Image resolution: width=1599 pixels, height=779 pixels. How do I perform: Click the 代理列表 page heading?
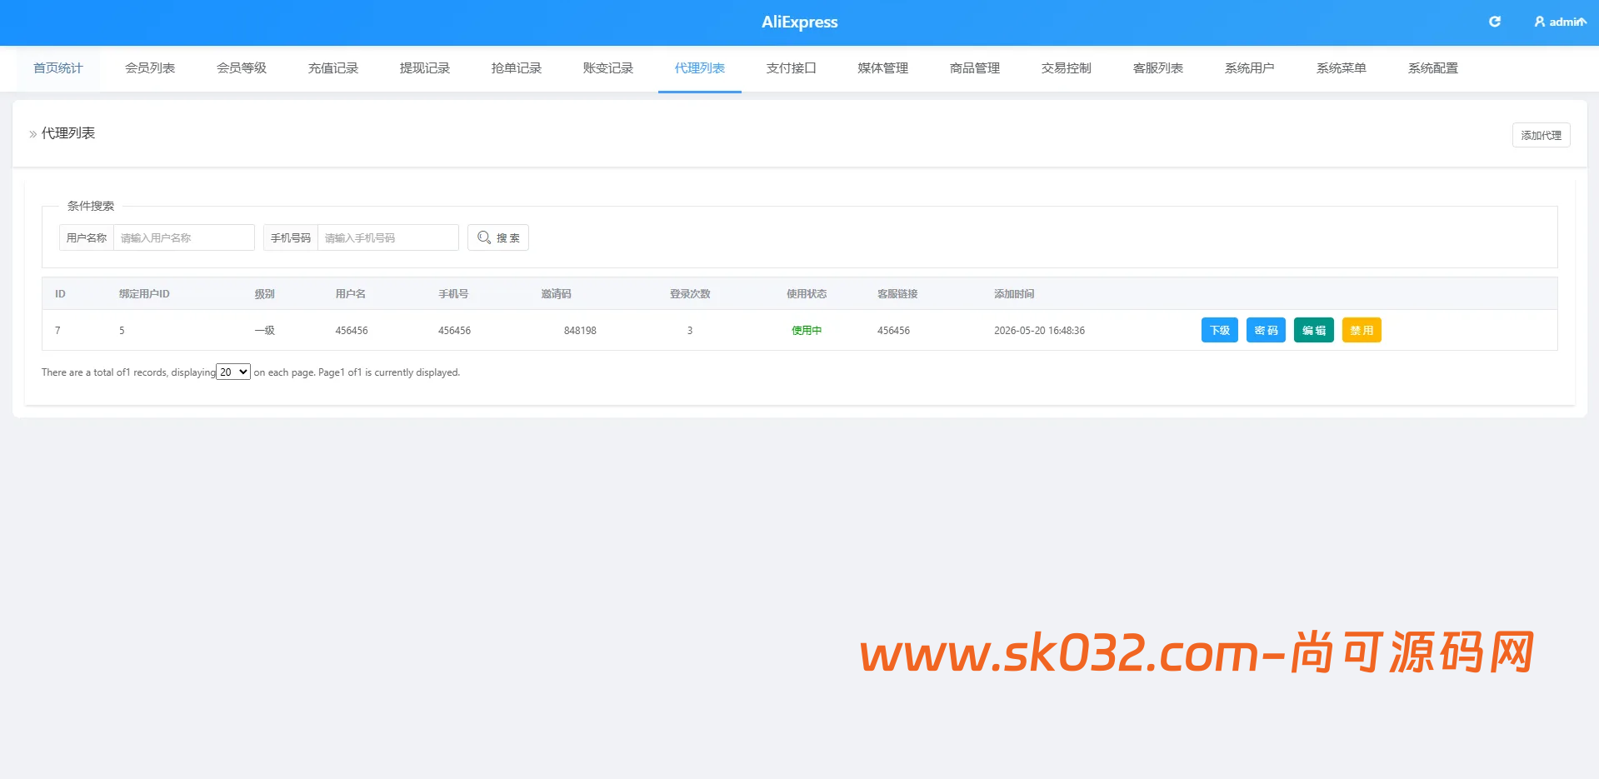click(x=68, y=133)
